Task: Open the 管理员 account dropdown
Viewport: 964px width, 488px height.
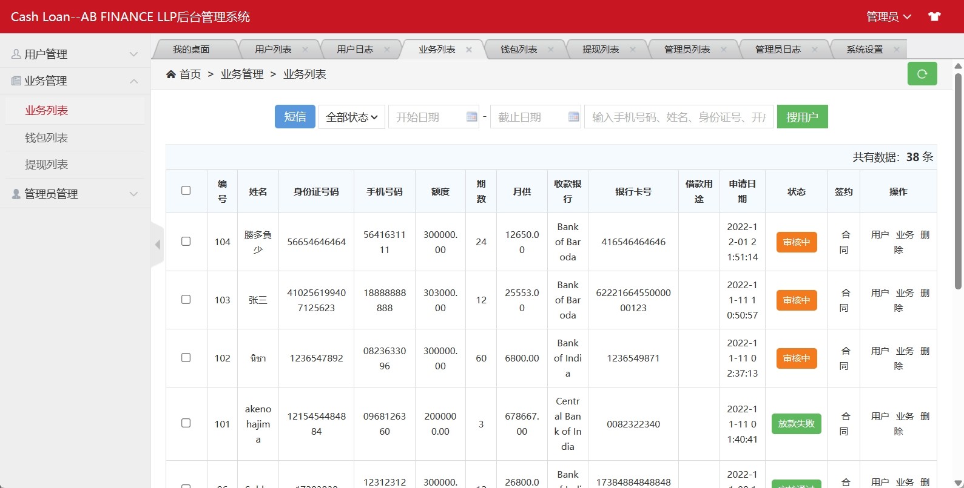Action: 889,16
